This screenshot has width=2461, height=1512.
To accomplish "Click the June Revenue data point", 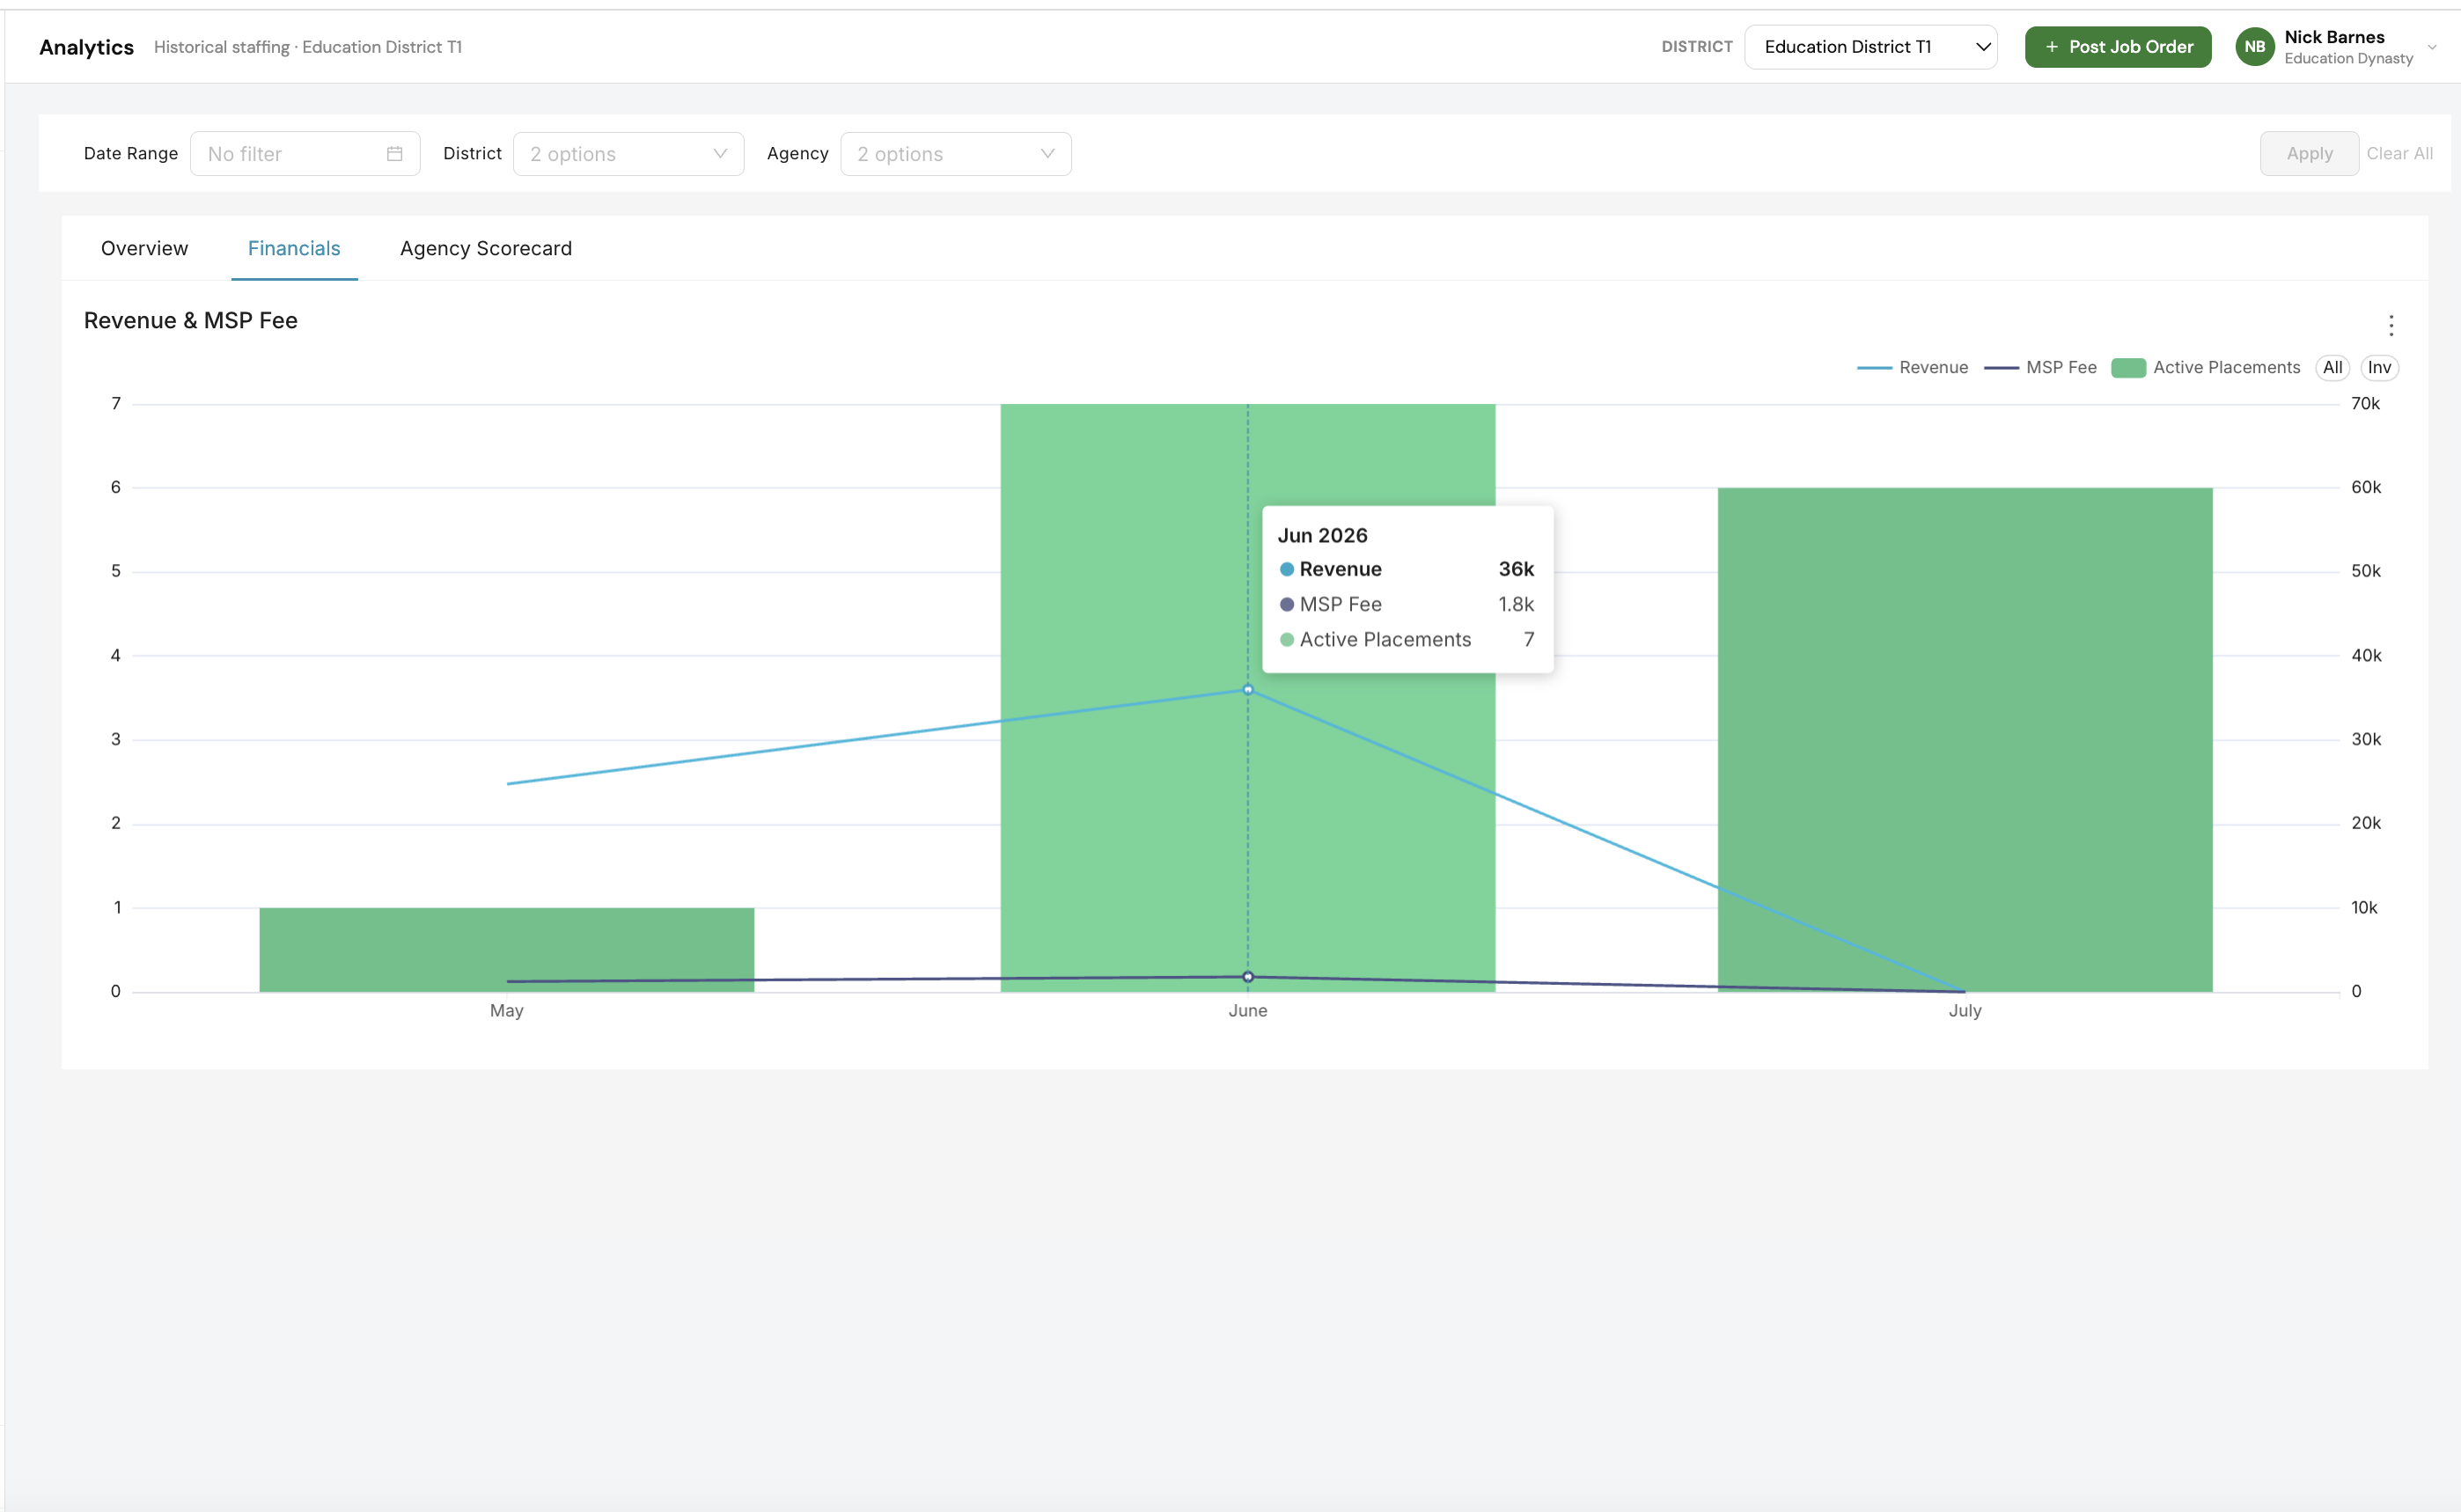I will click(x=1247, y=690).
